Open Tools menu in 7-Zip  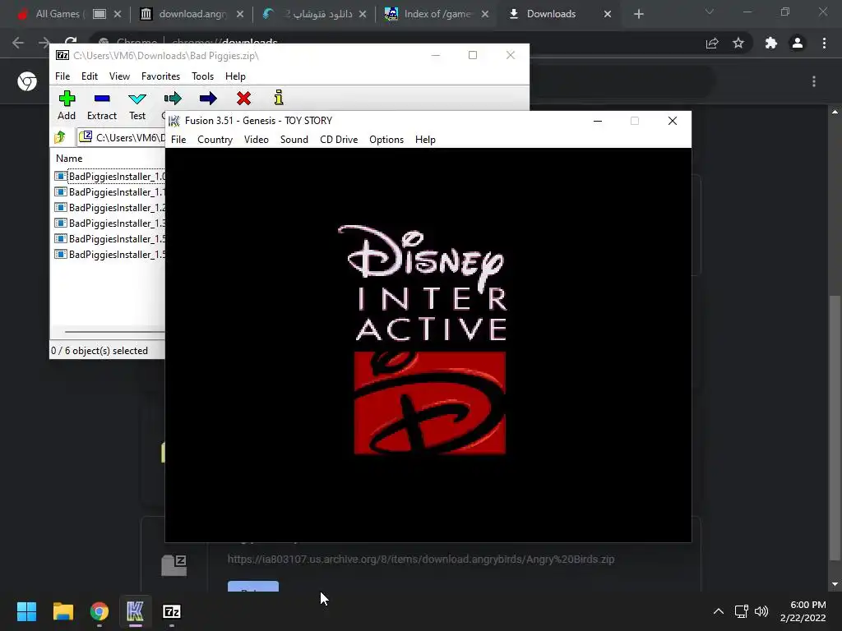[202, 76]
